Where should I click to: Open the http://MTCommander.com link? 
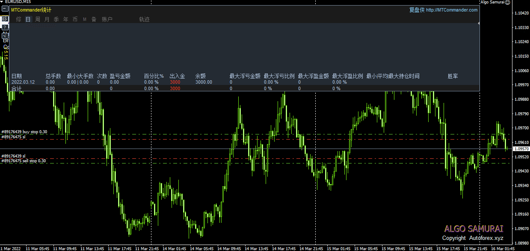click(x=452, y=10)
